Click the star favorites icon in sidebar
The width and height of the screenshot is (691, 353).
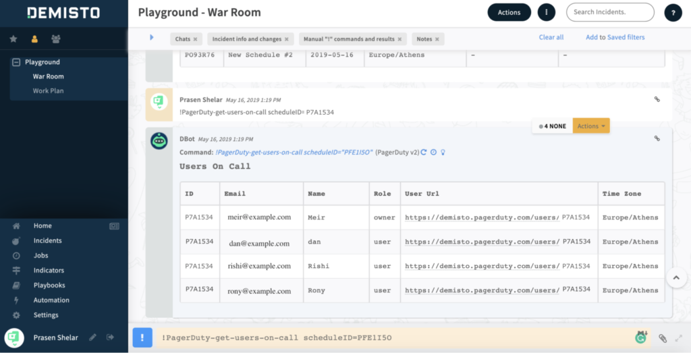[x=13, y=39]
